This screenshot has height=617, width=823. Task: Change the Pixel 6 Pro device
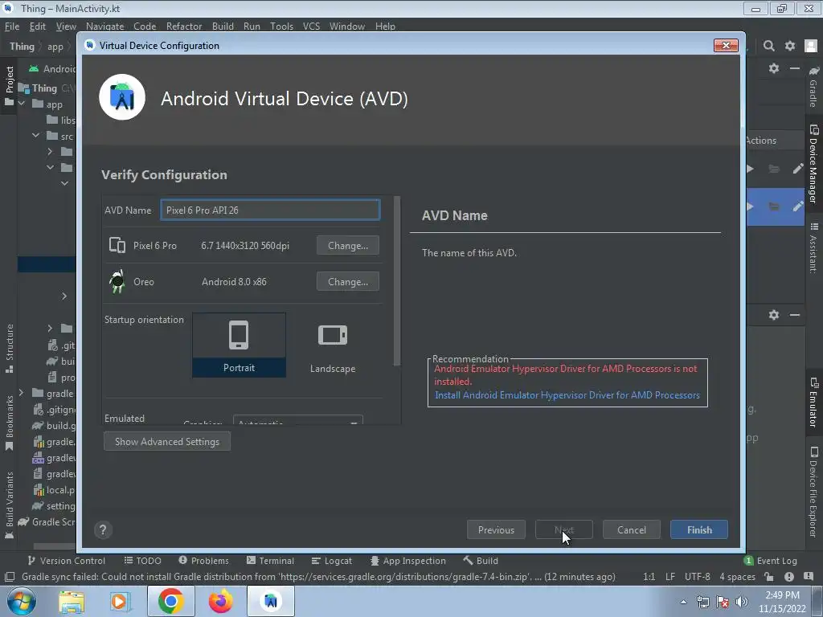click(347, 246)
